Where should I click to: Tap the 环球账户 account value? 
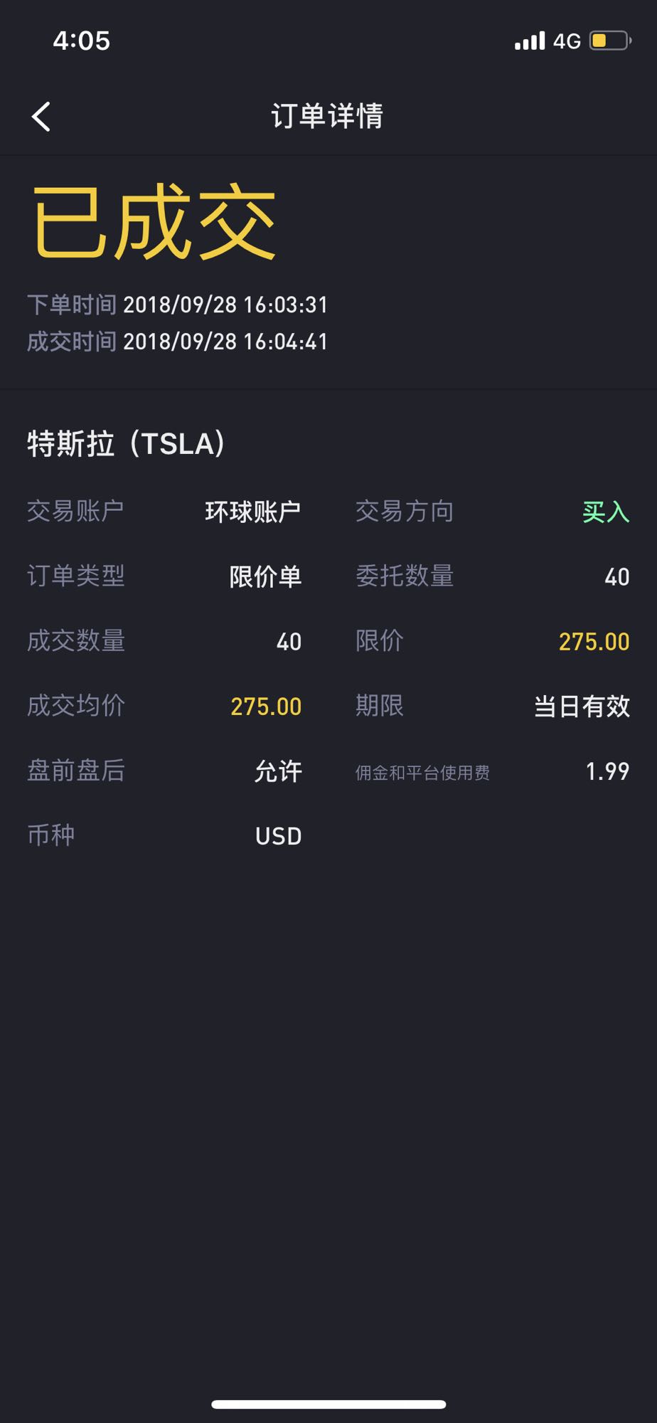point(253,512)
